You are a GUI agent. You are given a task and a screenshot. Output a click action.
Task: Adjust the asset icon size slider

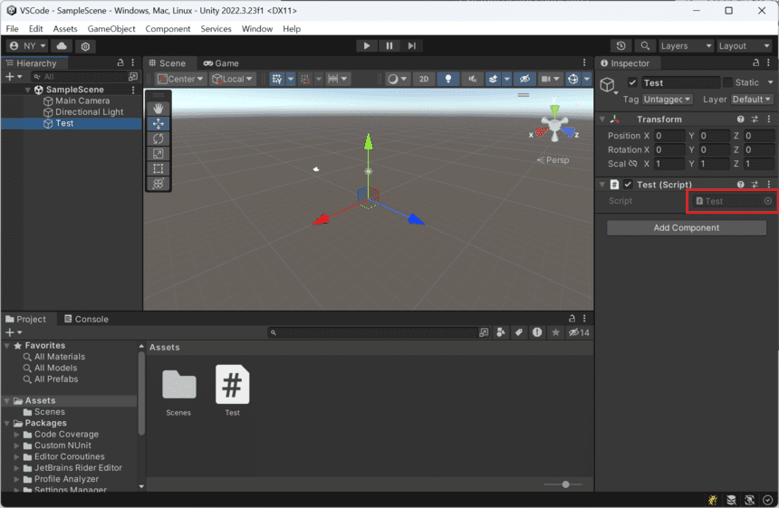point(565,484)
